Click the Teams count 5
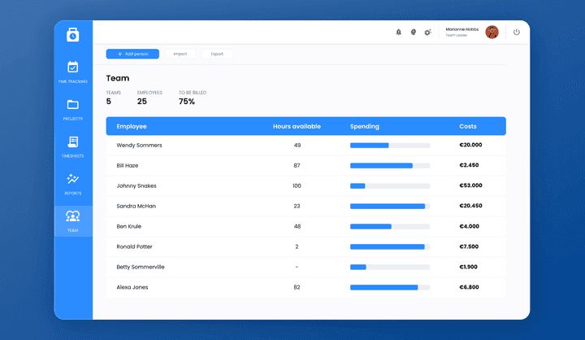The width and height of the screenshot is (585, 340). [x=109, y=101]
